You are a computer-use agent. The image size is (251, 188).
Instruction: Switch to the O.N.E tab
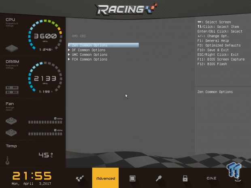point(211,178)
